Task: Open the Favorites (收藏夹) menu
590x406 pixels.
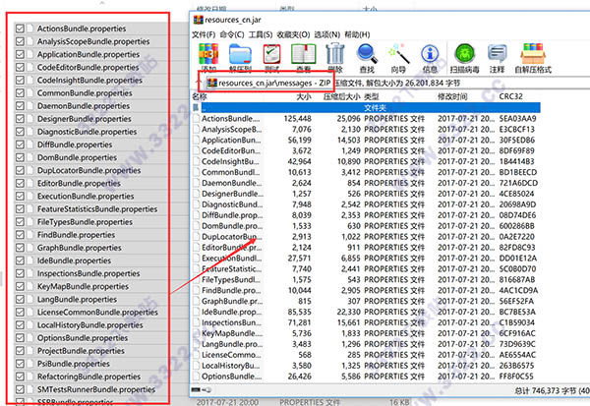Action: (x=293, y=34)
